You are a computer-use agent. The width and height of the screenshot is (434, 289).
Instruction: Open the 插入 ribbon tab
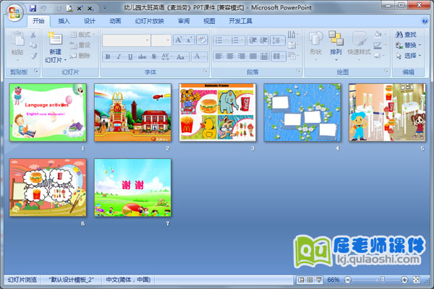(64, 21)
